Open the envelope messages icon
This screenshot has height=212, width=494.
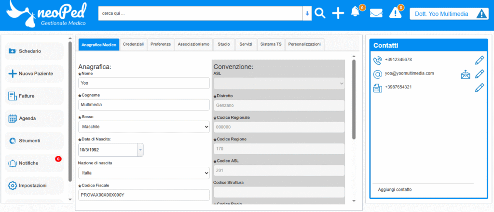376,13
